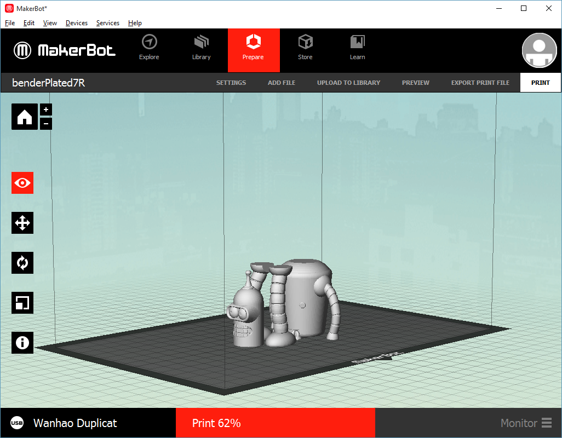Select the View eye tool
Screen dimensions: 562x438
point(22,183)
